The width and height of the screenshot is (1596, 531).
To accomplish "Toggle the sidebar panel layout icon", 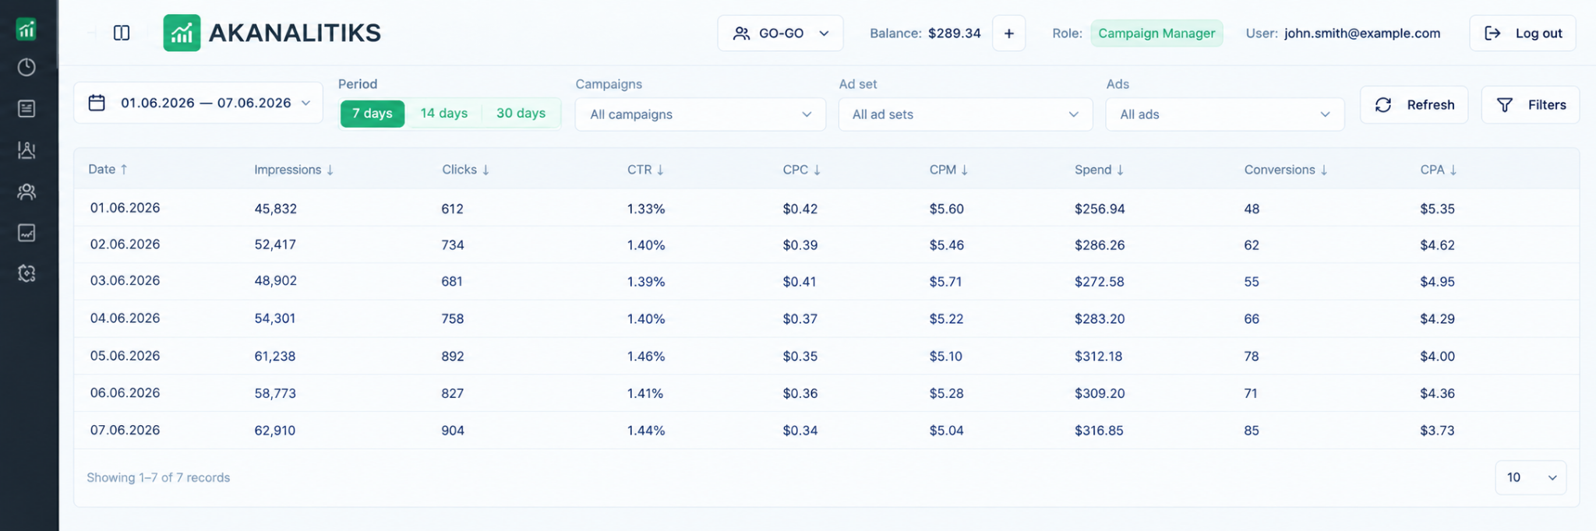I will click(x=122, y=33).
